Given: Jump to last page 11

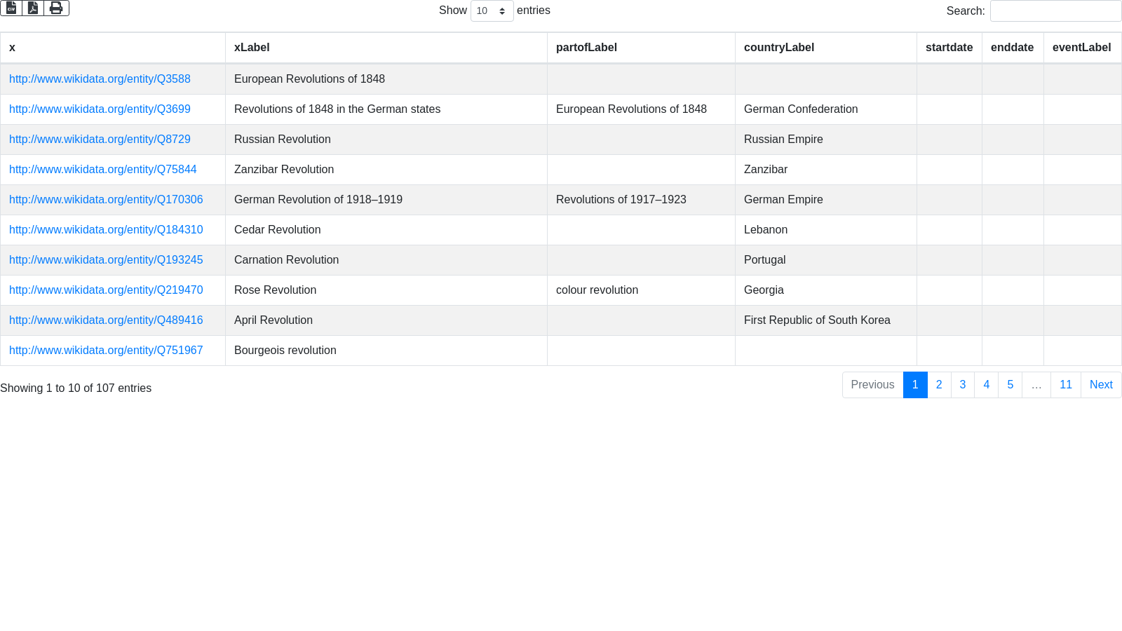Looking at the screenshot, I should point(1065,385).
